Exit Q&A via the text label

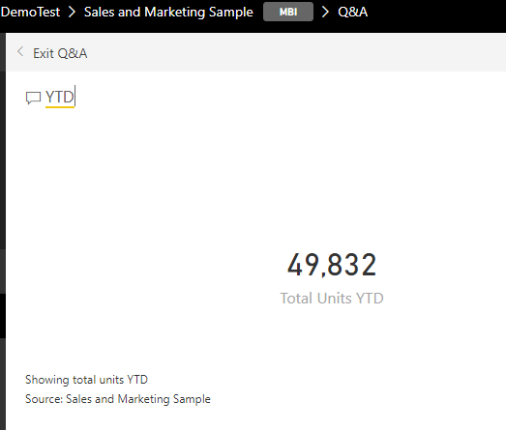60,53
